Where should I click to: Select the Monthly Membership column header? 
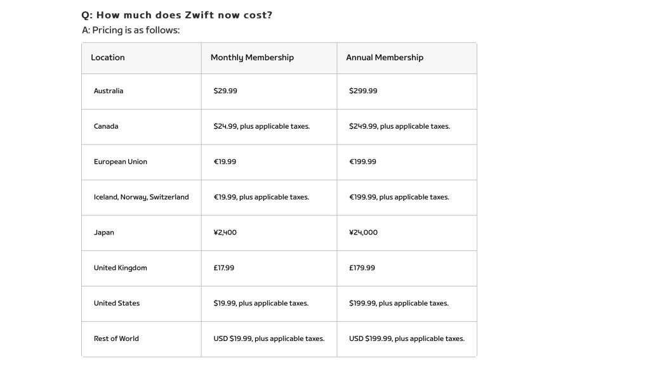(x=252, y=58)
